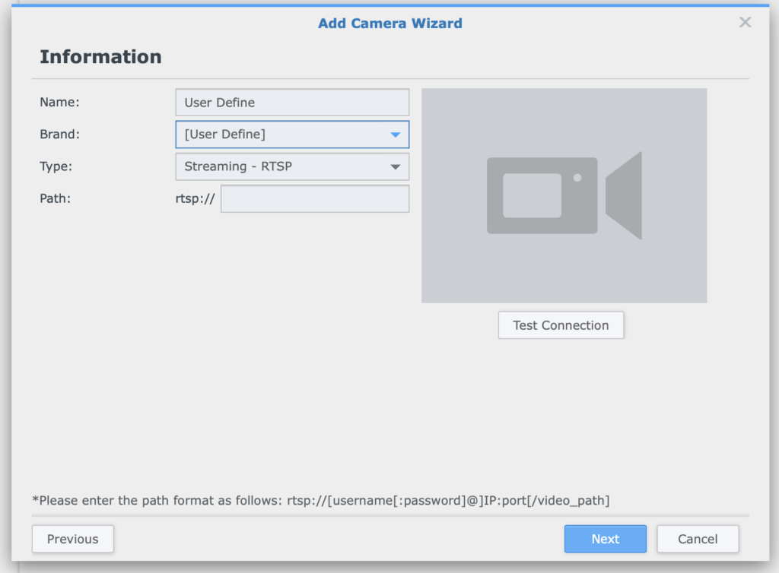This screenshot has height=573, width=779.
Task: Proceed with the Next button
Action: point(605,539)
